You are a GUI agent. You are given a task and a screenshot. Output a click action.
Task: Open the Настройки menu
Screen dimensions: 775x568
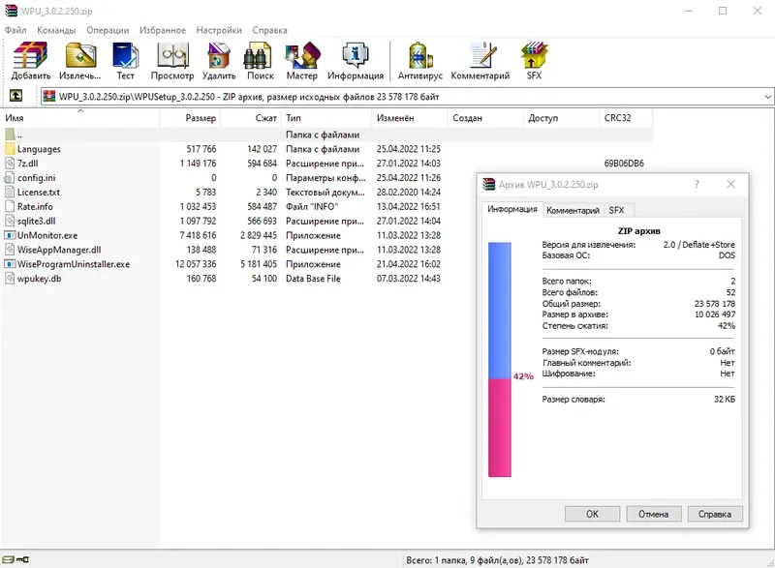[218, 30]
